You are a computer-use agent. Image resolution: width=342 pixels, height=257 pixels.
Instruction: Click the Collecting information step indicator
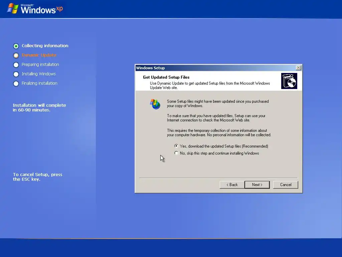[x=16, y=46]
